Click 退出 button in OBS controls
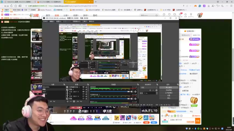This screenshot has height=131, width=234. point(169,98)
